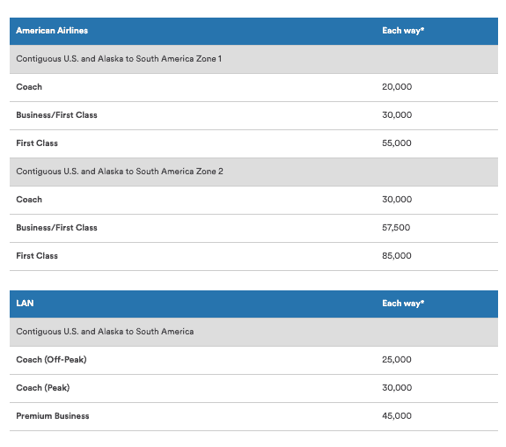The width and height of the screenshot is (506, 447).
Task: Click the South America Zone 1 section row
Action: coord(253,59)
